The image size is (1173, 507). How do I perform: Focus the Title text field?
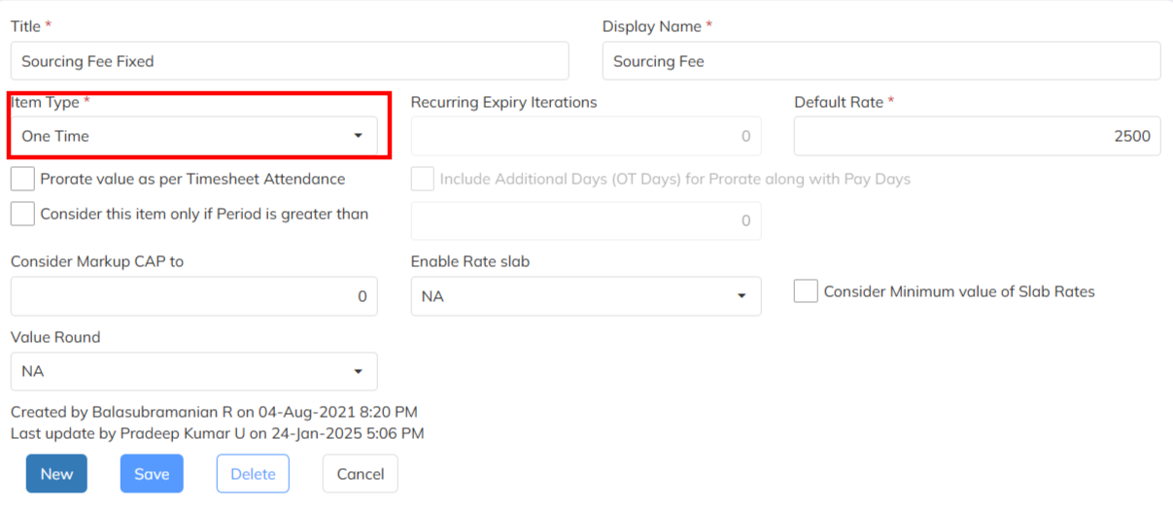290,61
